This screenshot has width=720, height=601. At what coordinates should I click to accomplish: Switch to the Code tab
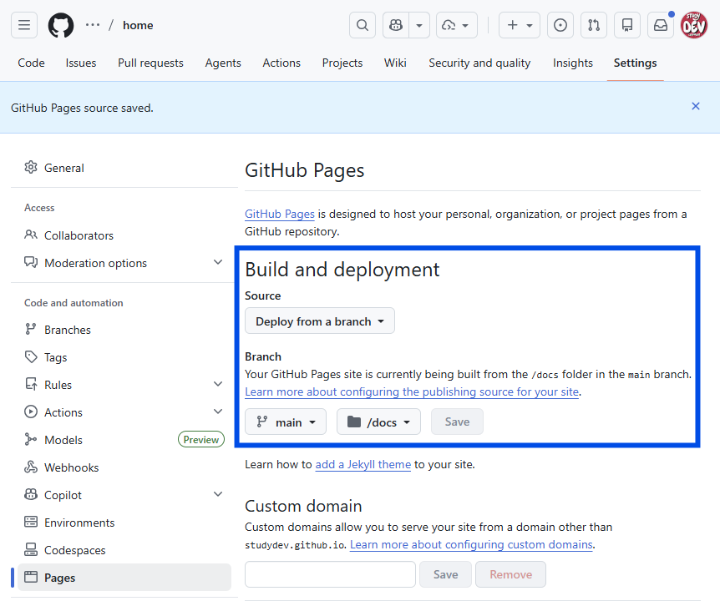(31, 63)
